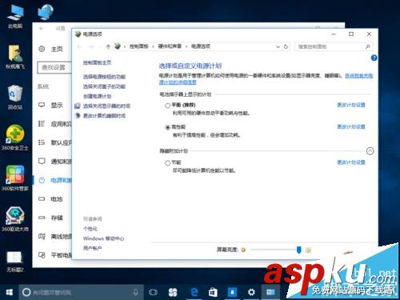Launch Microsoft Edge from the taskbar
400x300 pixels.
coord(194,293)
